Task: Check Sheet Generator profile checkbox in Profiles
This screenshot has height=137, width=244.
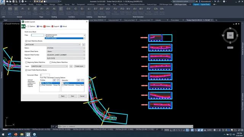Action: (x=41, y=85)
